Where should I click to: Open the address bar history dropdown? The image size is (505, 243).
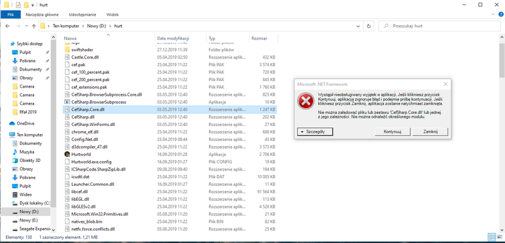(x=359, y=26)
